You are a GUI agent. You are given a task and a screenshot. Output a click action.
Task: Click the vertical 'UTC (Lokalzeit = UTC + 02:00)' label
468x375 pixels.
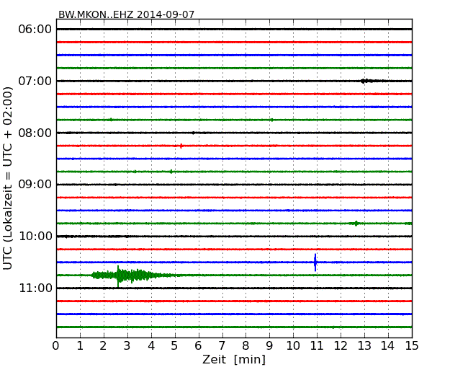pyautogui.click(x=8, y=178)
